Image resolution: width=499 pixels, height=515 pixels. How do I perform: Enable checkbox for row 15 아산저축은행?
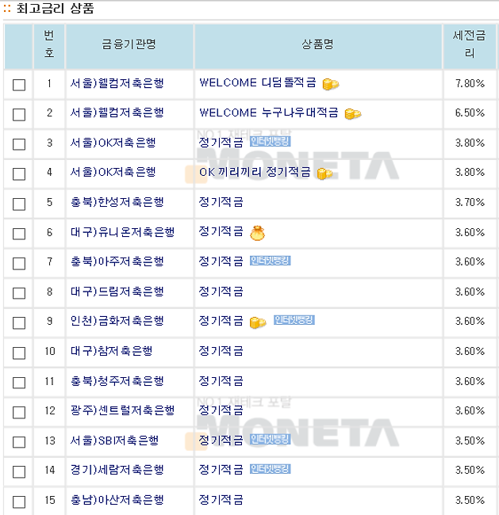point(19,502)
